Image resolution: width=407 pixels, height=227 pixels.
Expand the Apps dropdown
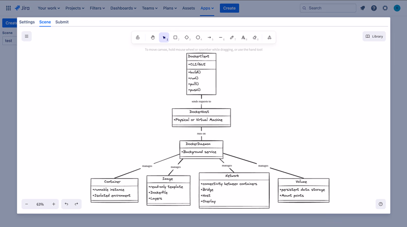tap(207, 8)
